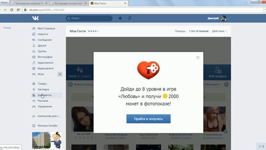Open the browser Меню button
266x150 pixels.
click(4, 2)
